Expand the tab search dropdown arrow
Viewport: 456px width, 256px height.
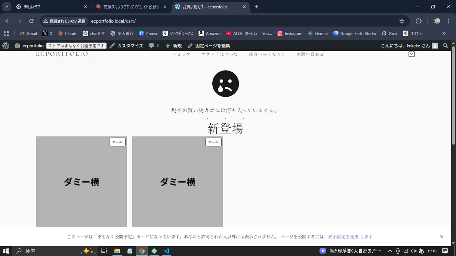coord(6,7)
